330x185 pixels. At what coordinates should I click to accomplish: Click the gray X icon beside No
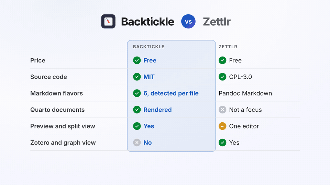click(137, 143)
